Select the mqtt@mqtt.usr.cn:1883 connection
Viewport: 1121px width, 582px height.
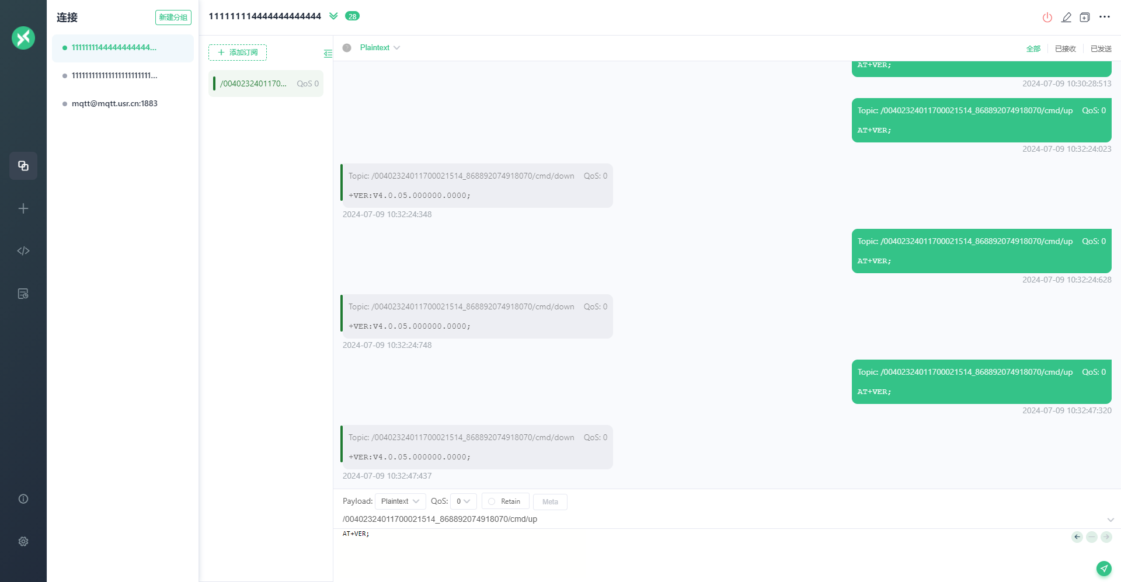pos(123,104)
